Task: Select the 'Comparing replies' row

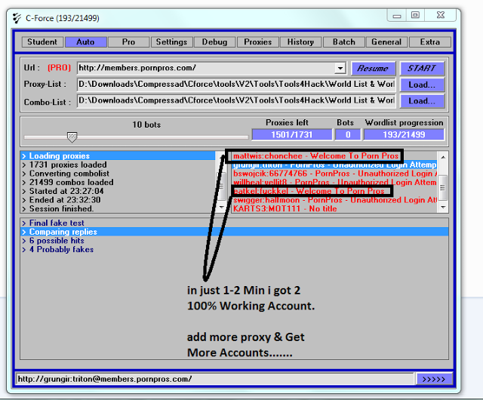Action: tap(234, 232)
